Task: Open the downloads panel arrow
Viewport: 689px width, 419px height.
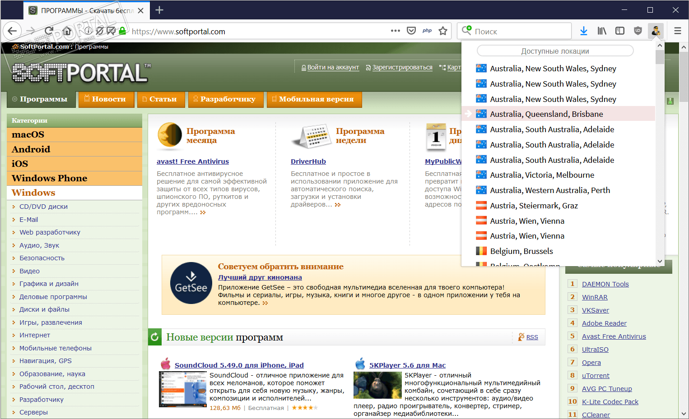Action: point(584,31)
